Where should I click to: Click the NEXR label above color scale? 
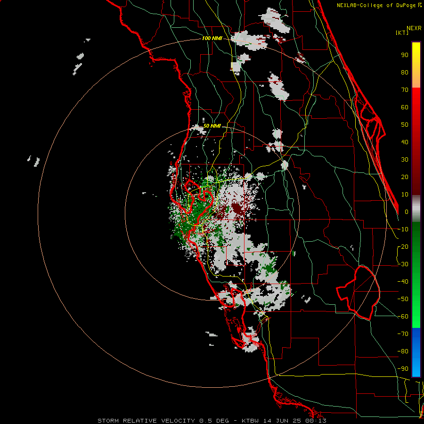tap(414, 28)
